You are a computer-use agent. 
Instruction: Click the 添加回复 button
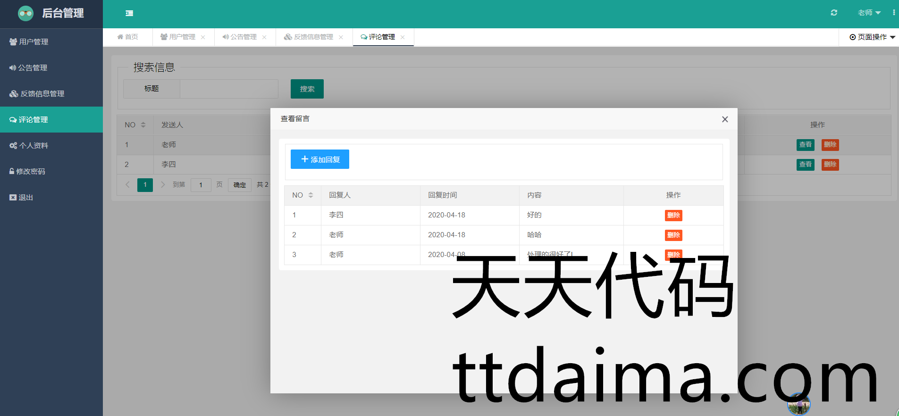(x=319, y=159)
